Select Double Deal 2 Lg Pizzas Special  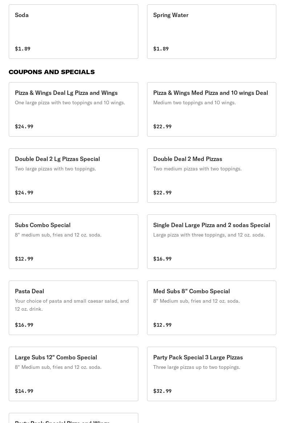pyautogui.click(x=73, y=176)
